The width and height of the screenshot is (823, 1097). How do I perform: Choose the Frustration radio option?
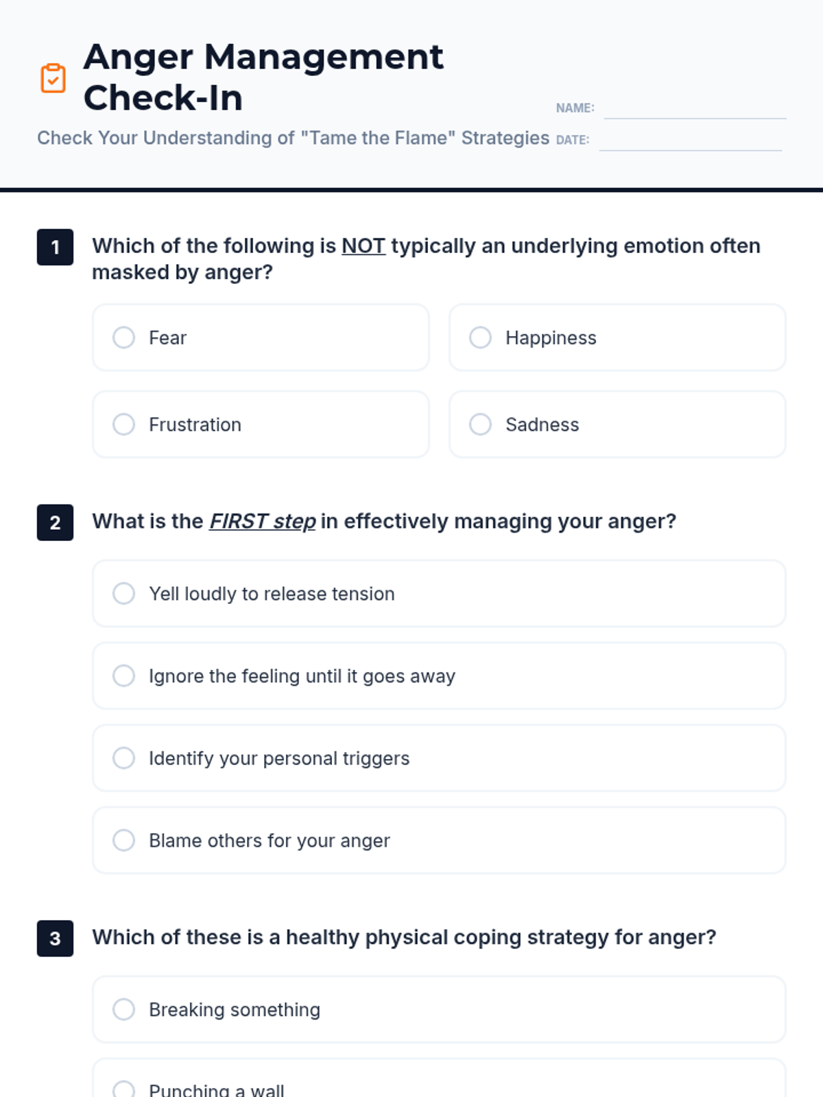(124, 424)
